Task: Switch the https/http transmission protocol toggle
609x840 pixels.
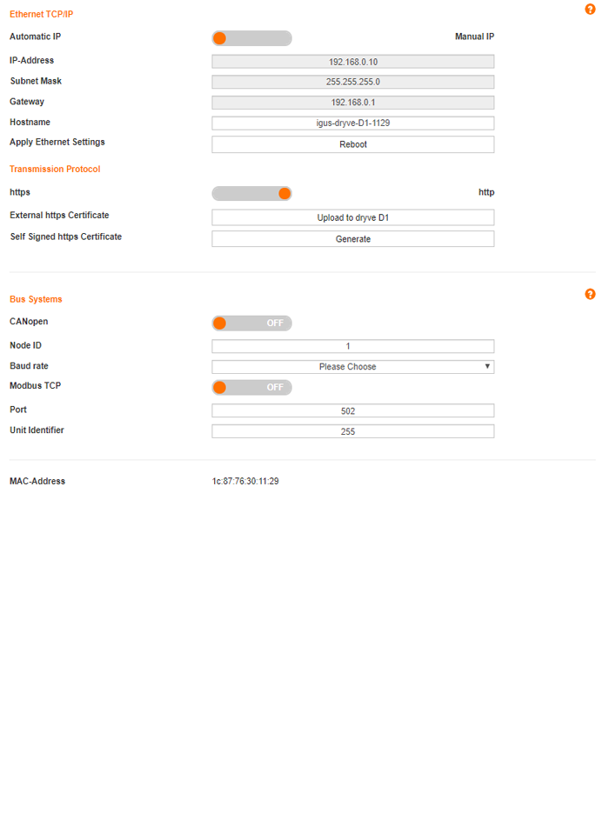Action: [251, 193]
